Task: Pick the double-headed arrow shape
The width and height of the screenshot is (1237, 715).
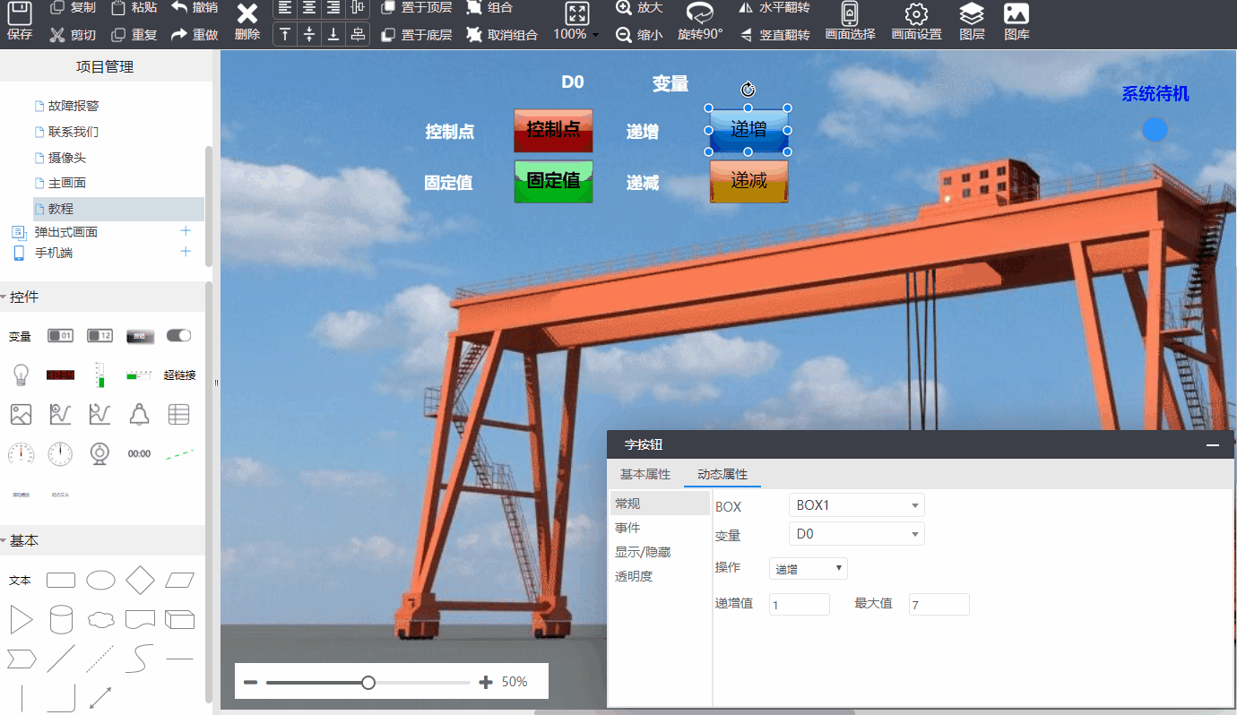Action: point(100,697)
